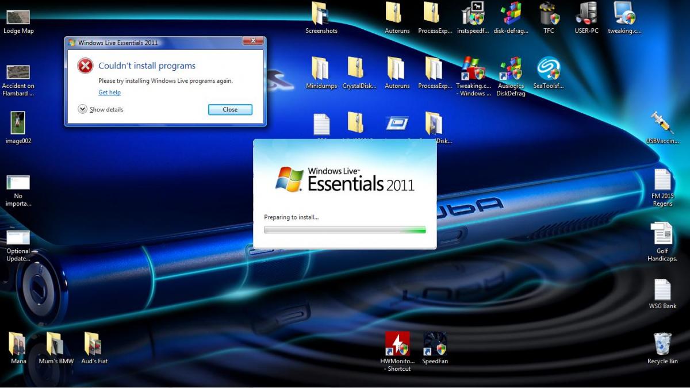690x388 pixels.
Task: Click the Preparing to install progress bar
Action: [345, 230]
